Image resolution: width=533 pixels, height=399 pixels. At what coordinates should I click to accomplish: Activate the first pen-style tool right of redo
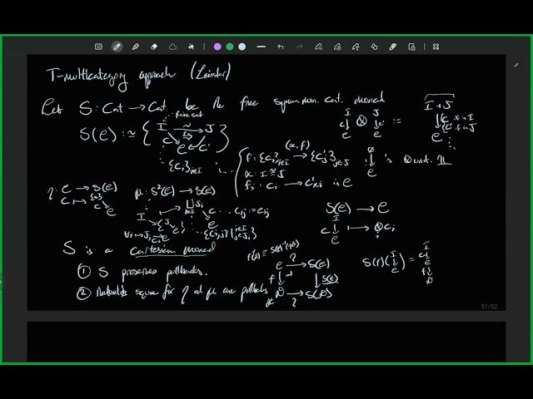tap(319, 47)
